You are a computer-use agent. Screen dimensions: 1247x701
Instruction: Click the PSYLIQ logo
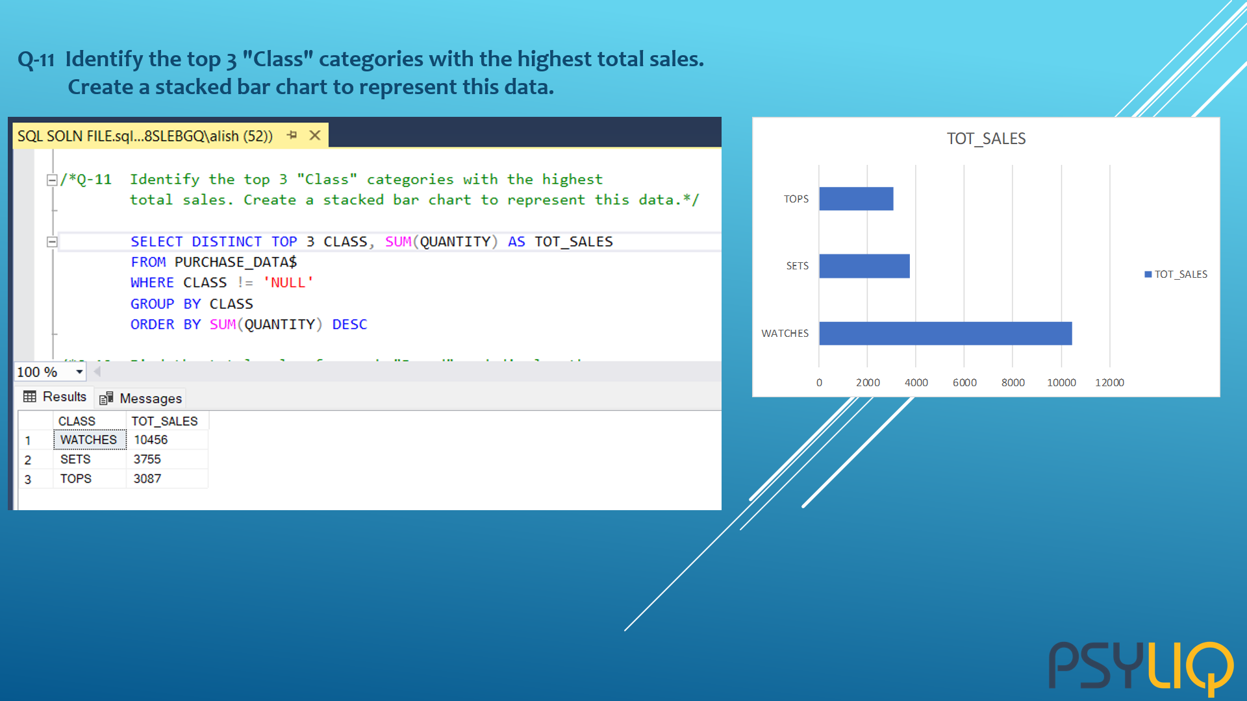tap(1140, 667)
